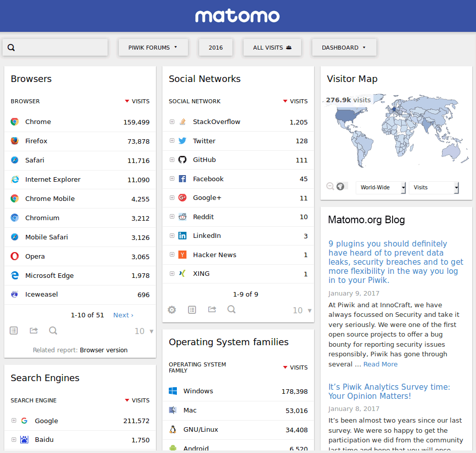Image resolution: width=476 pixels, height=453 pixels.
Task: Click the Windows icon in OS families
Action: [x=172, y=391]
